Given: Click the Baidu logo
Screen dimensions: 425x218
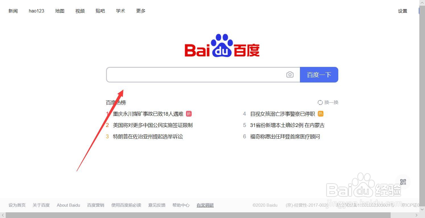Looking at the screenshot, I should pos(222,46).
